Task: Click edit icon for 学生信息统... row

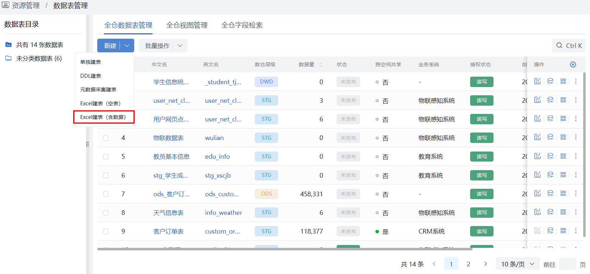Action: pyautogui.click(x=537, y=81)
